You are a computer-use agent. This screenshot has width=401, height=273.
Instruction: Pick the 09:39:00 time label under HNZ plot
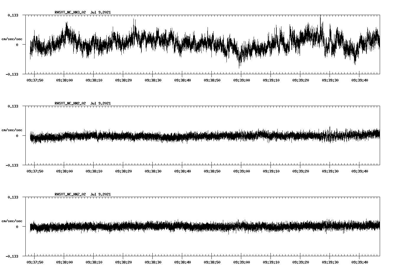pos(242,262)
